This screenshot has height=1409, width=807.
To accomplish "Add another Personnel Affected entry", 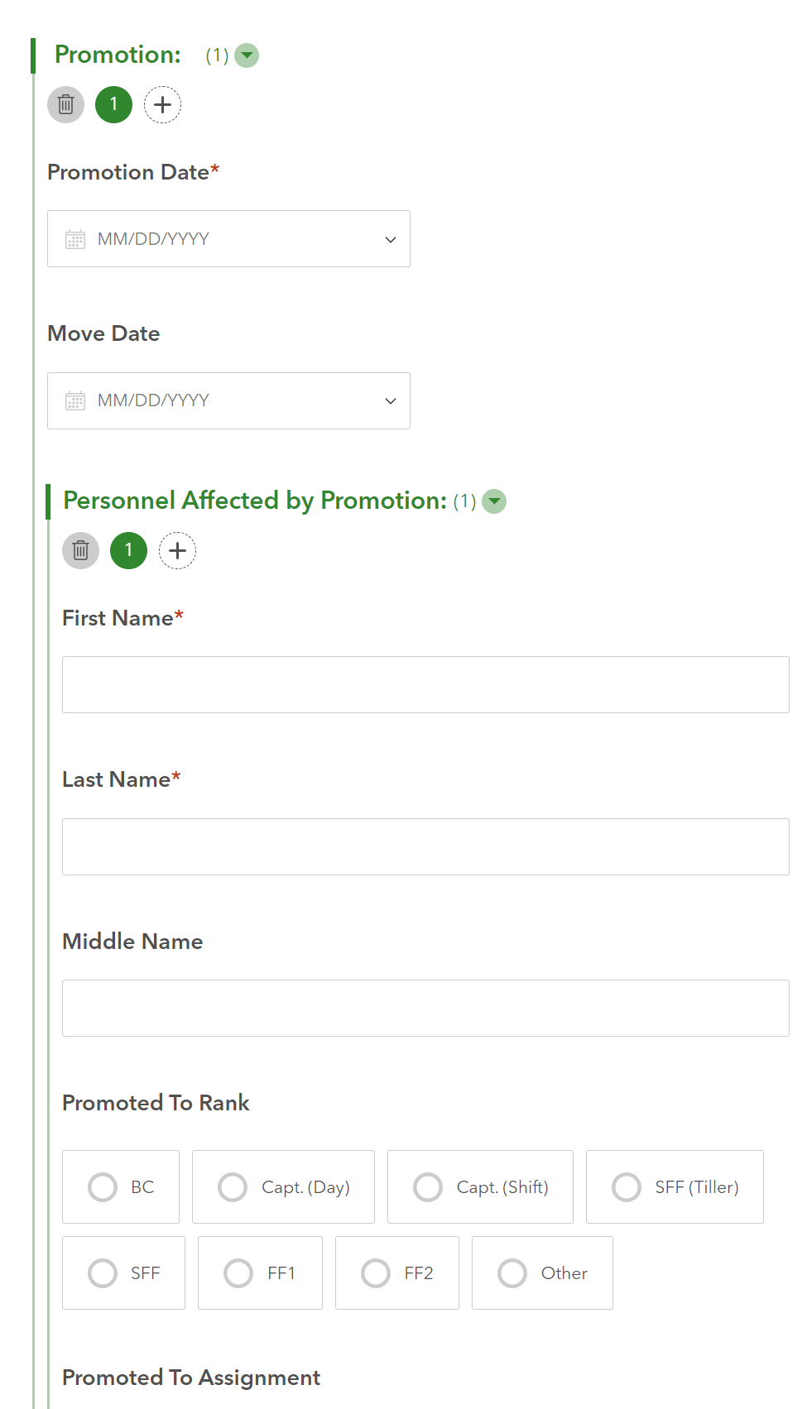I will tap(177, 551).
